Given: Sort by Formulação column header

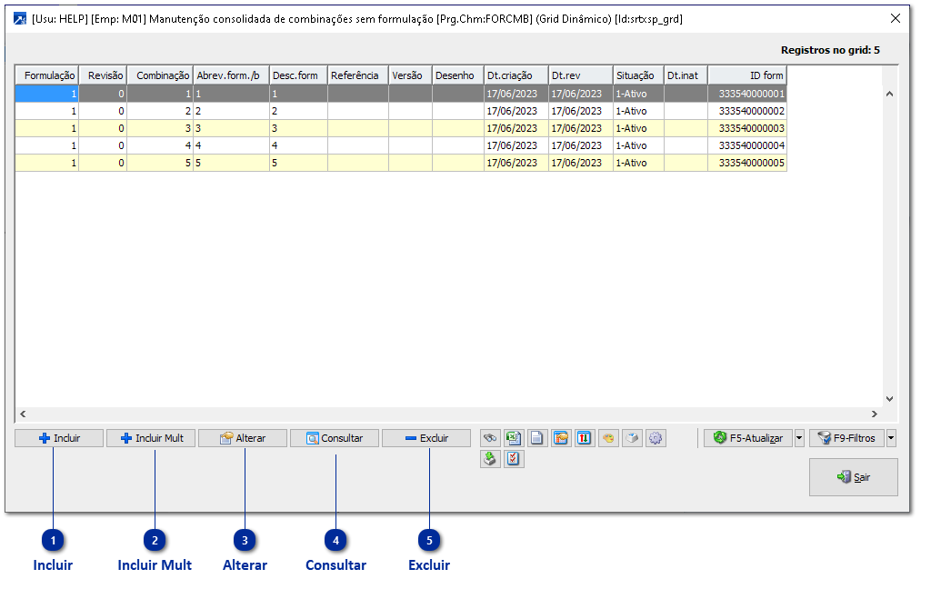Looking at the screenshot, I should click(x=47, y=75).
